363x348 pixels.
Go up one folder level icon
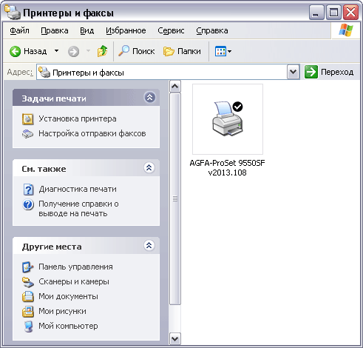[102, 51]
